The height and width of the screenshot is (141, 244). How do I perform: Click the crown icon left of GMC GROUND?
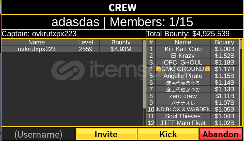tap(158, 69)
